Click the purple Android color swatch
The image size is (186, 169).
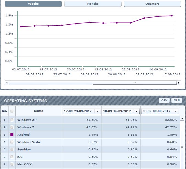point(12,135)
